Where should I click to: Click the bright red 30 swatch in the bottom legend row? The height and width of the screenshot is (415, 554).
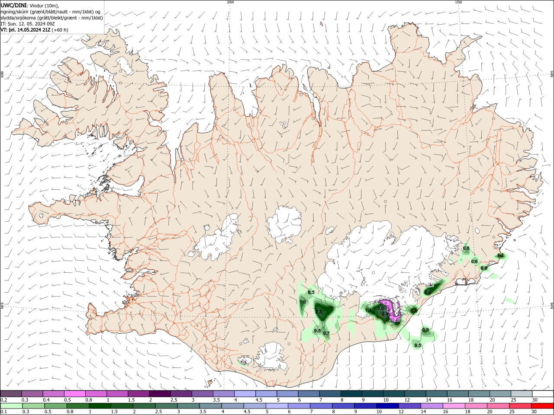pos(543,406)
